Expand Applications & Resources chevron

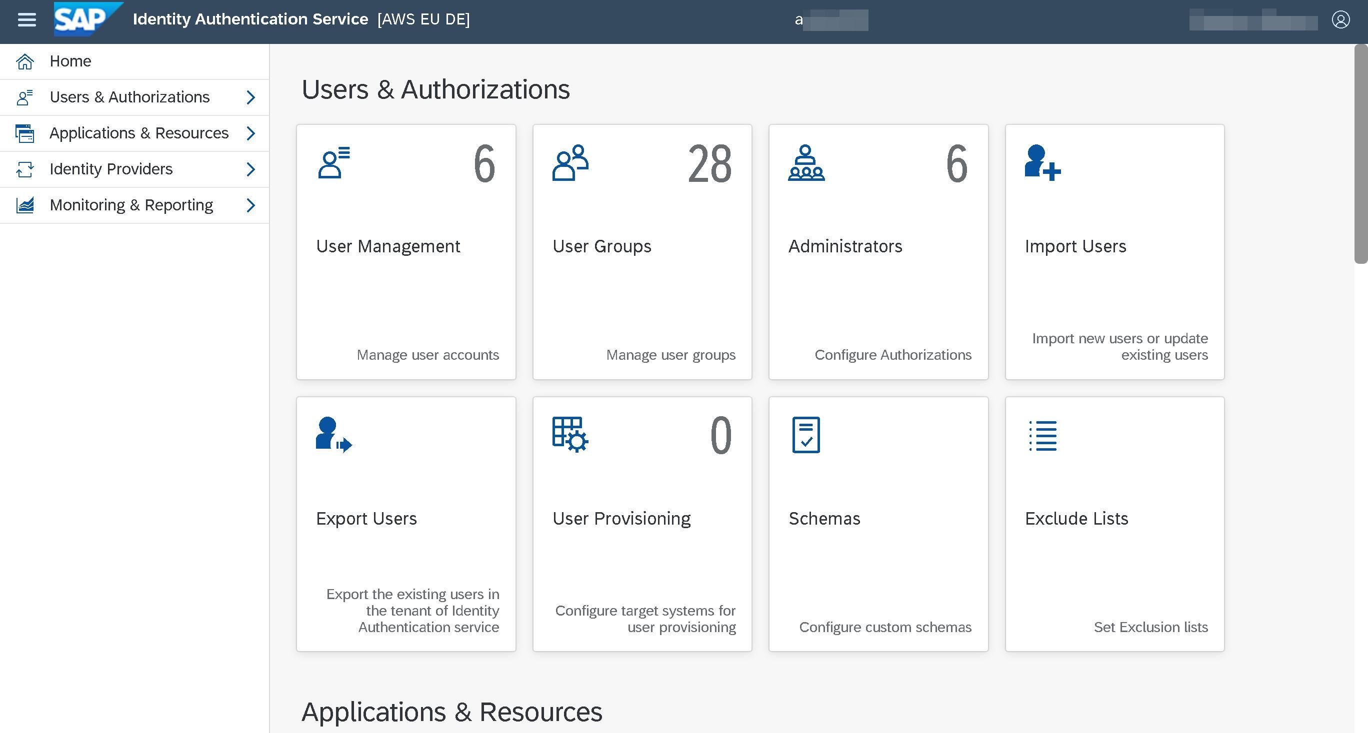(250, 133)
